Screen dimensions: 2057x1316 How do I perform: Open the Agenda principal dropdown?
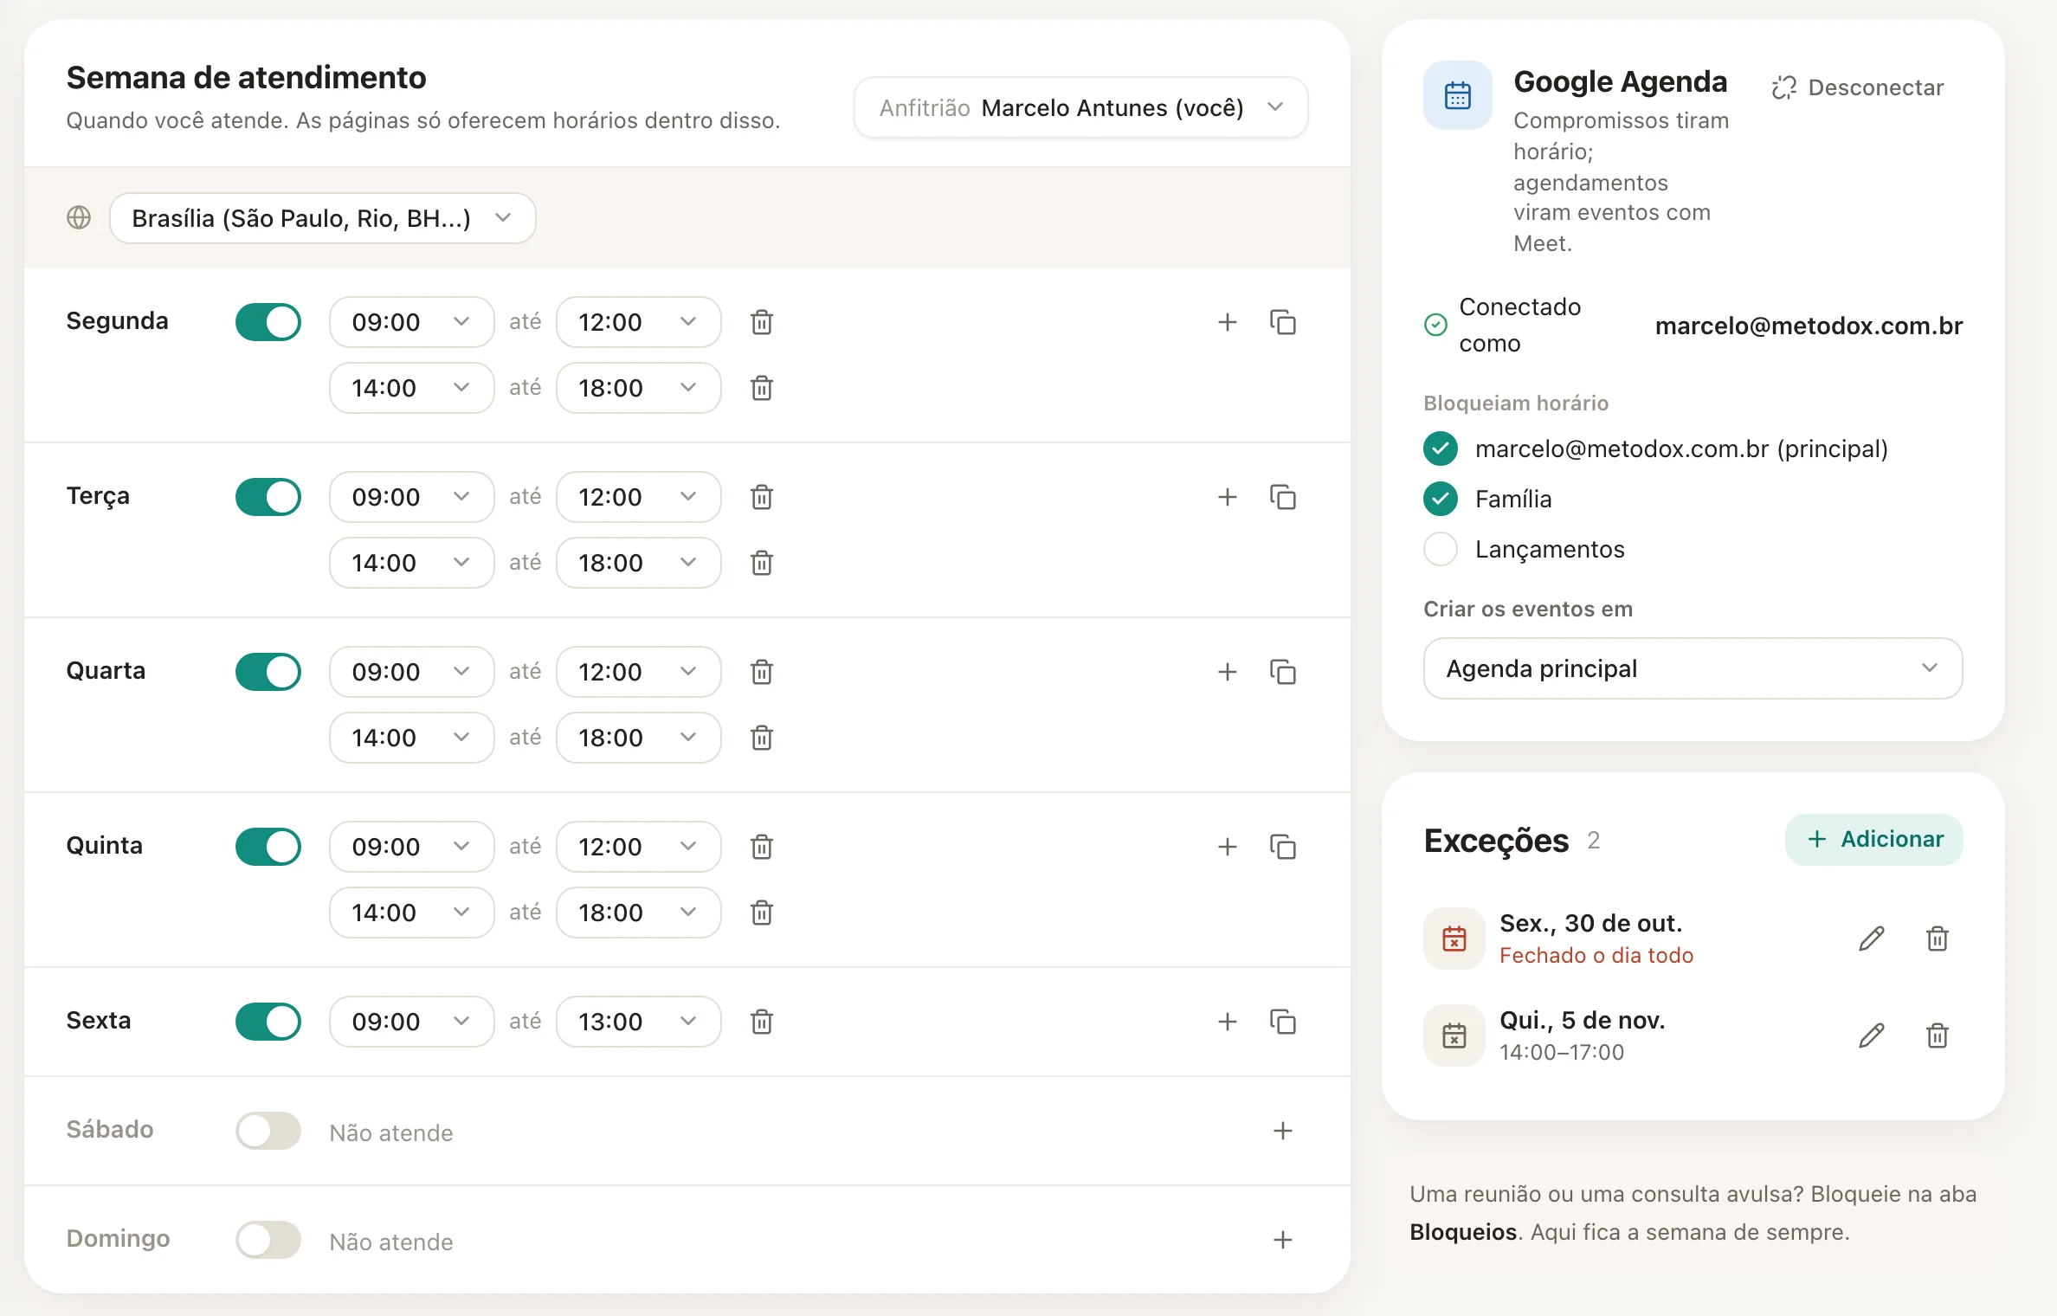[x=1693, y=668]
